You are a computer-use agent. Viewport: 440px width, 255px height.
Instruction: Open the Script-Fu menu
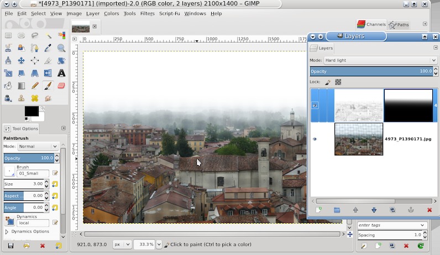coord(170,13)
